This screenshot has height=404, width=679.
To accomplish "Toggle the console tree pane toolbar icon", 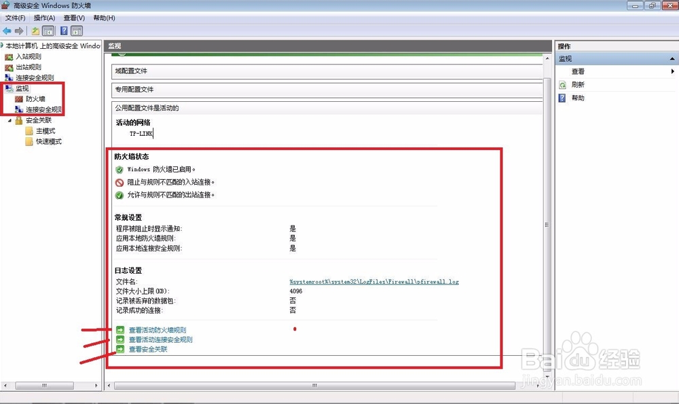I will (48, 31).
